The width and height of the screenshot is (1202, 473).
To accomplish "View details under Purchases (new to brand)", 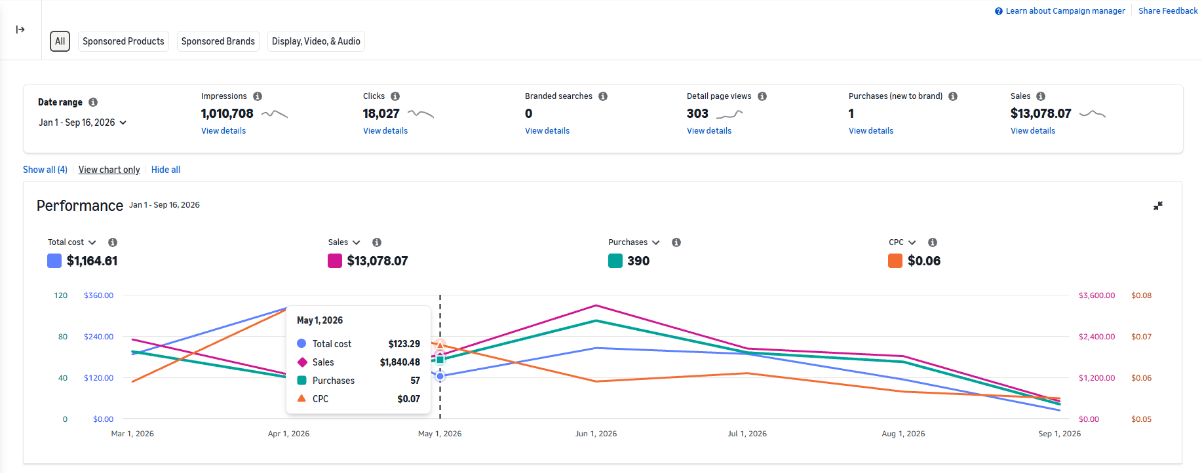I will pyautogui.click(x=871, y=131).
